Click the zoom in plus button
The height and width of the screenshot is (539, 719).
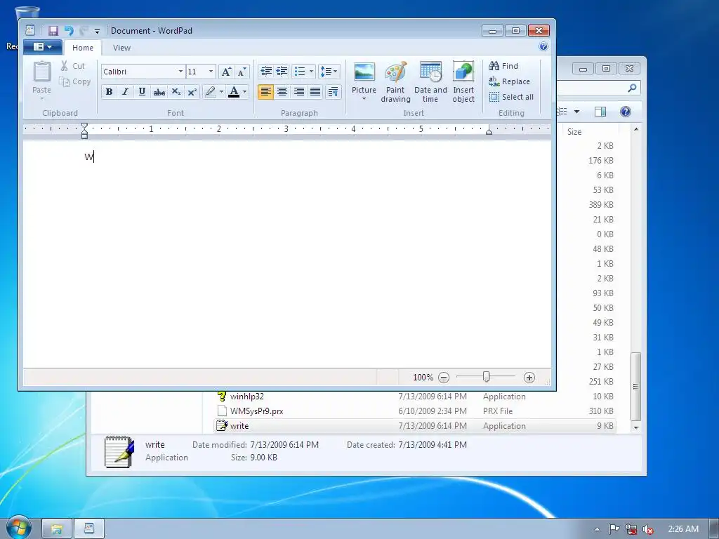click(x=529, y=378)
